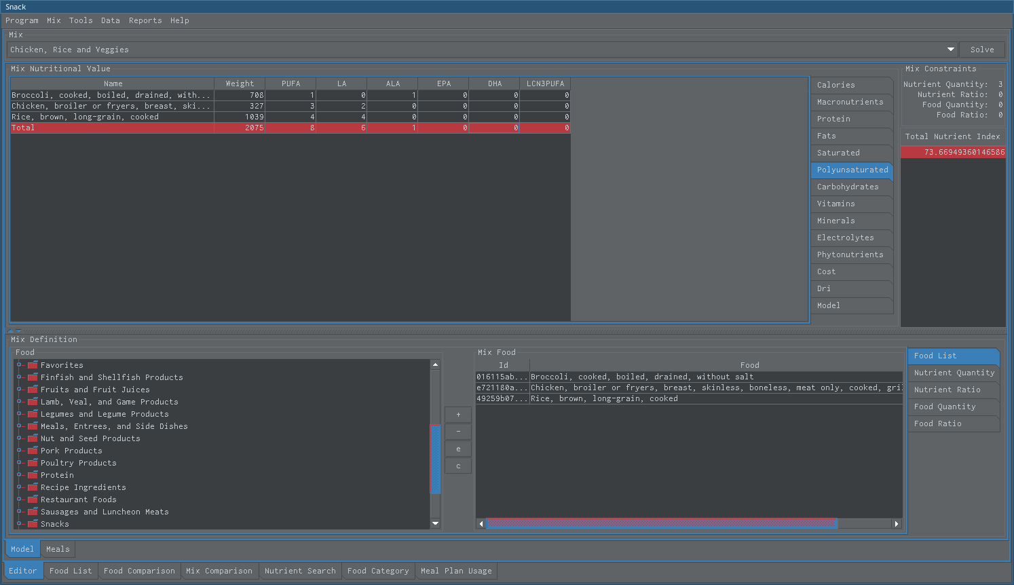Viewport: 1014px width, 585px height.
Task: Click the Food tree scroll up arrow
Action: point(436,364)
